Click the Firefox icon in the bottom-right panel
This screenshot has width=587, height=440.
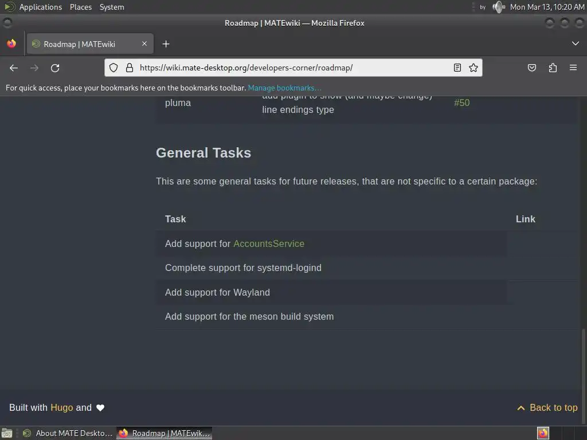(543, 433)
